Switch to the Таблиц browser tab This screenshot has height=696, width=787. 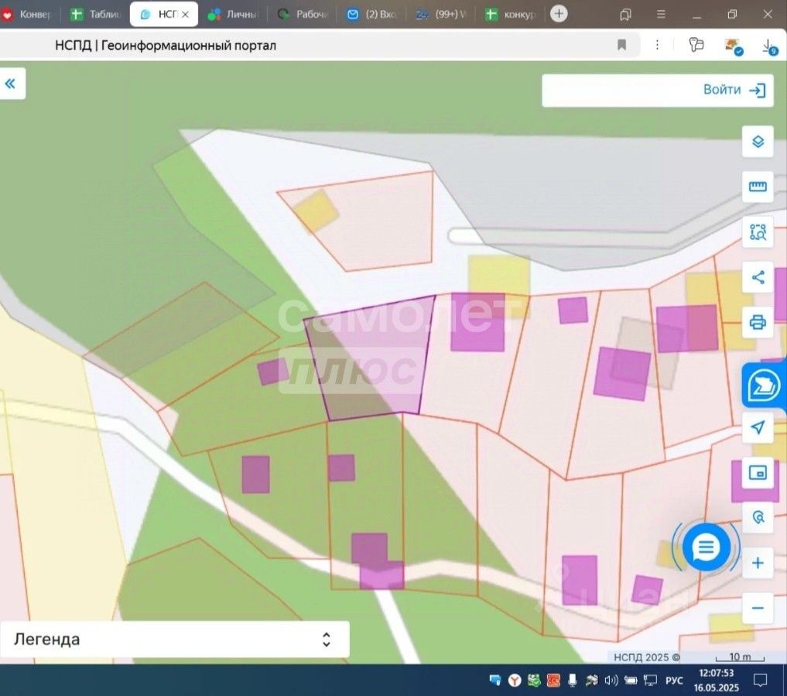pos(97,14)
